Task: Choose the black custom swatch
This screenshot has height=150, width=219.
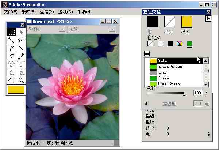Action: 170,44
